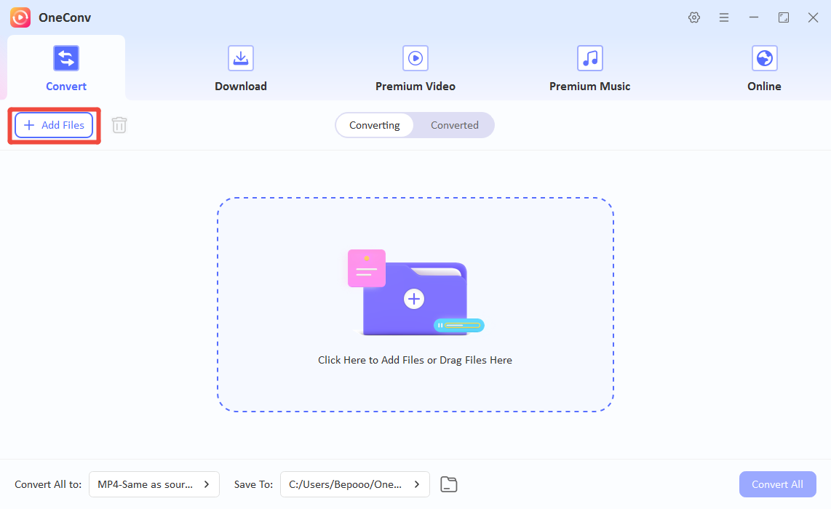Open settings gear icon in title bar
Screen dimensions: 831x509
[x=693, y=17]
